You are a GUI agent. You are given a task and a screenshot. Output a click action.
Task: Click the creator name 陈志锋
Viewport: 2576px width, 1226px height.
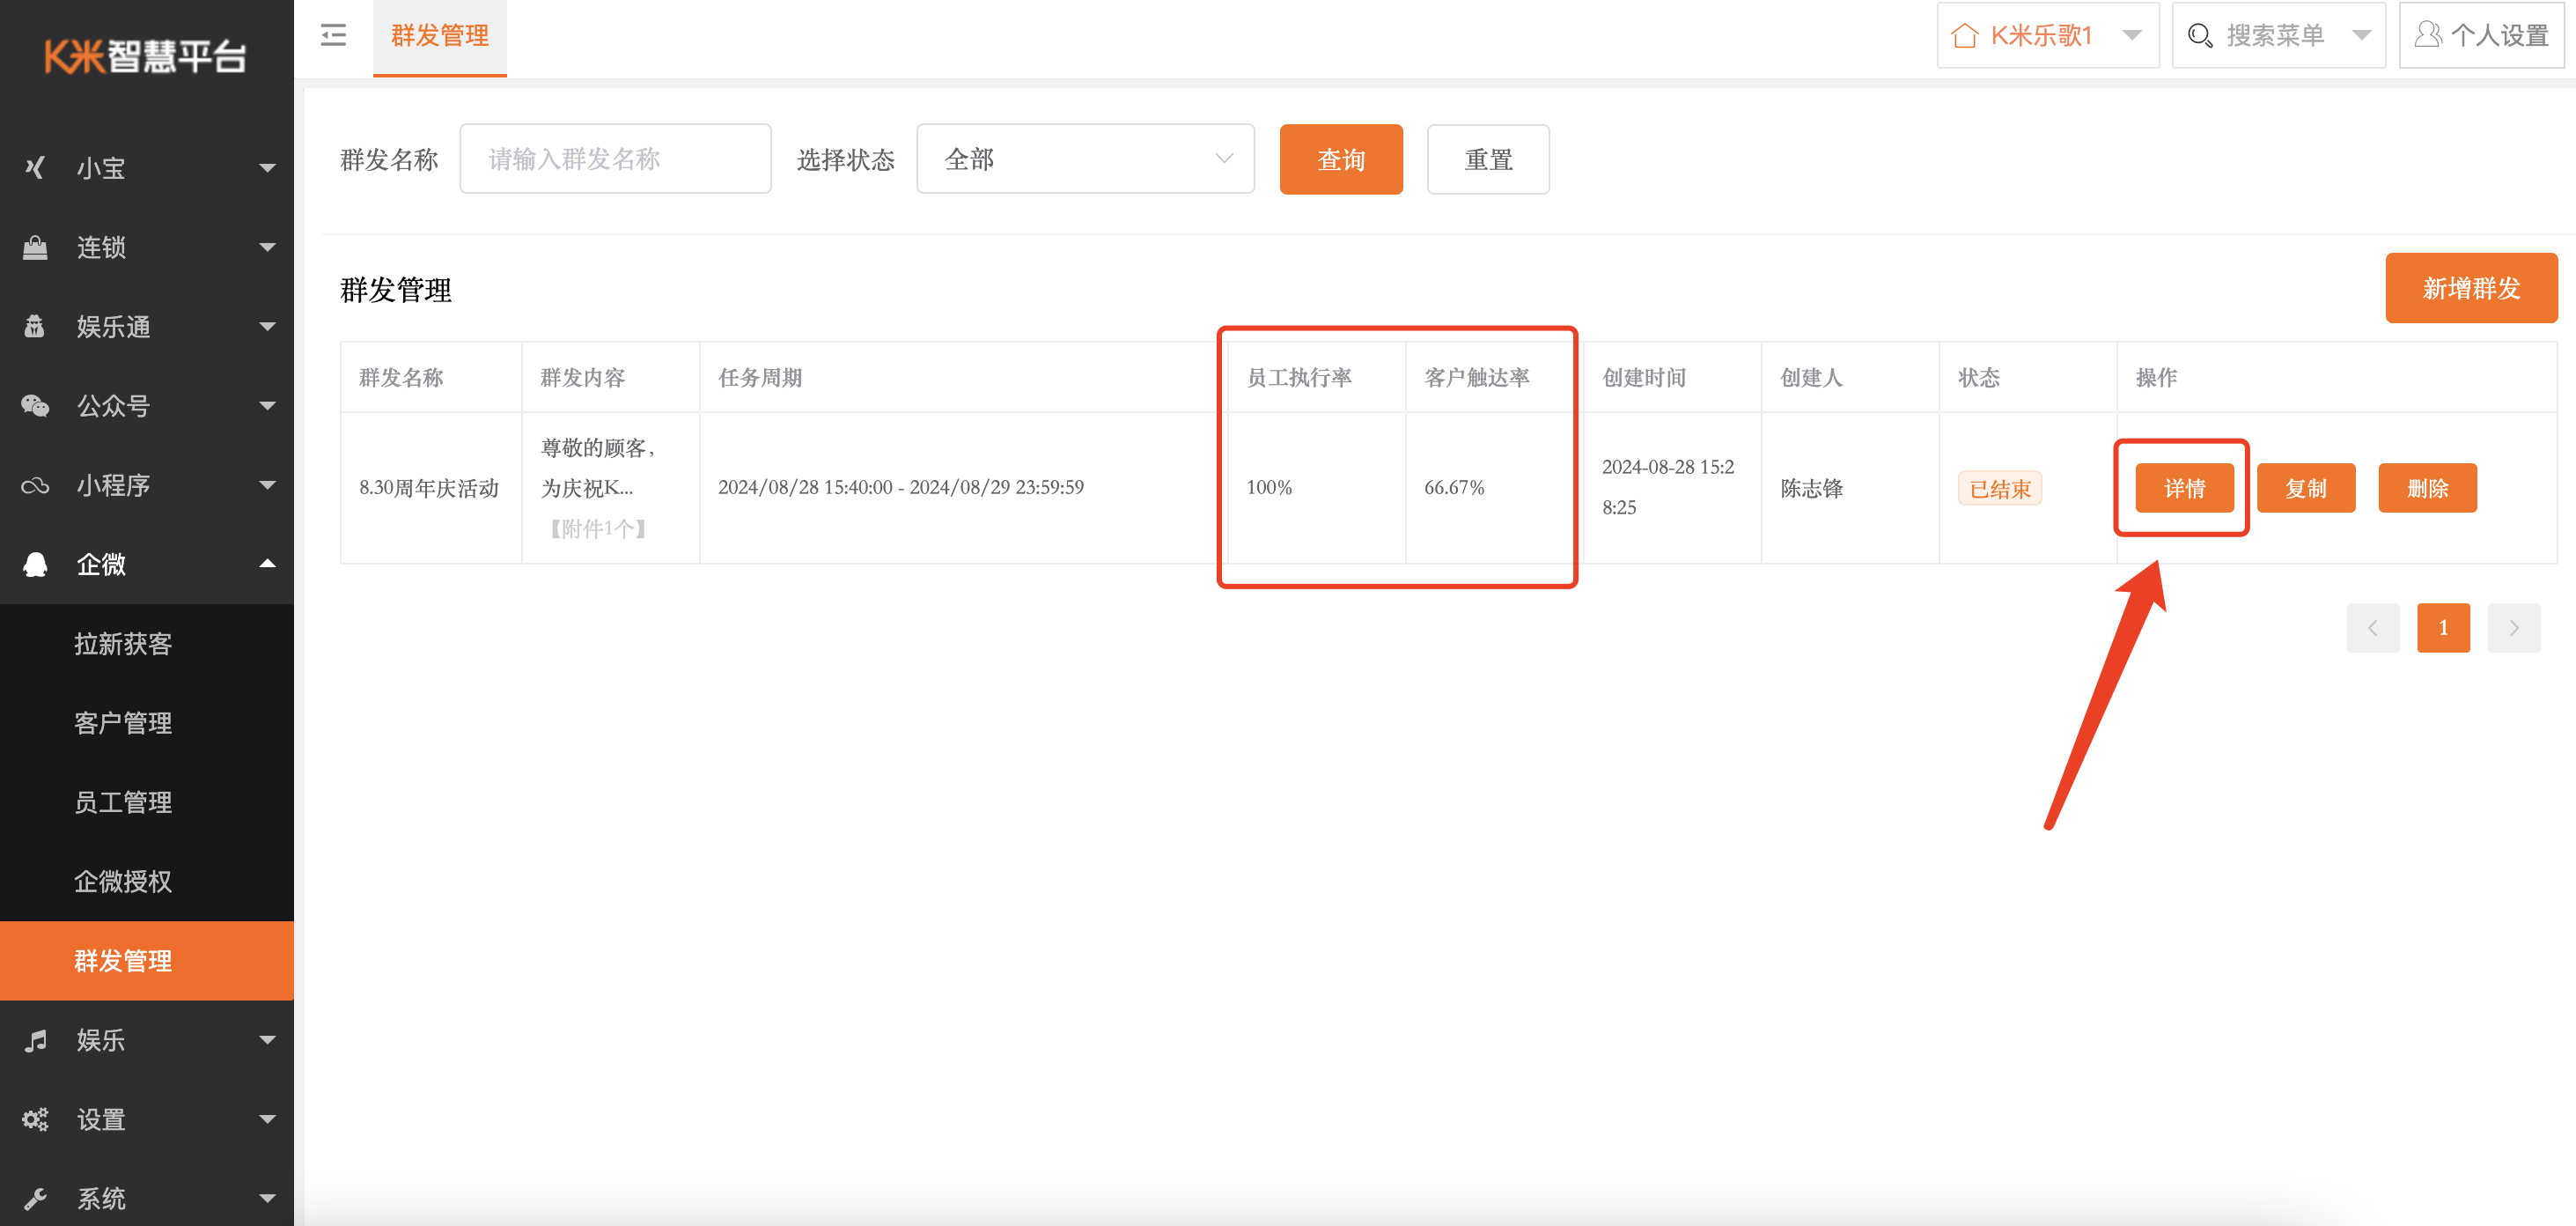1811,489
